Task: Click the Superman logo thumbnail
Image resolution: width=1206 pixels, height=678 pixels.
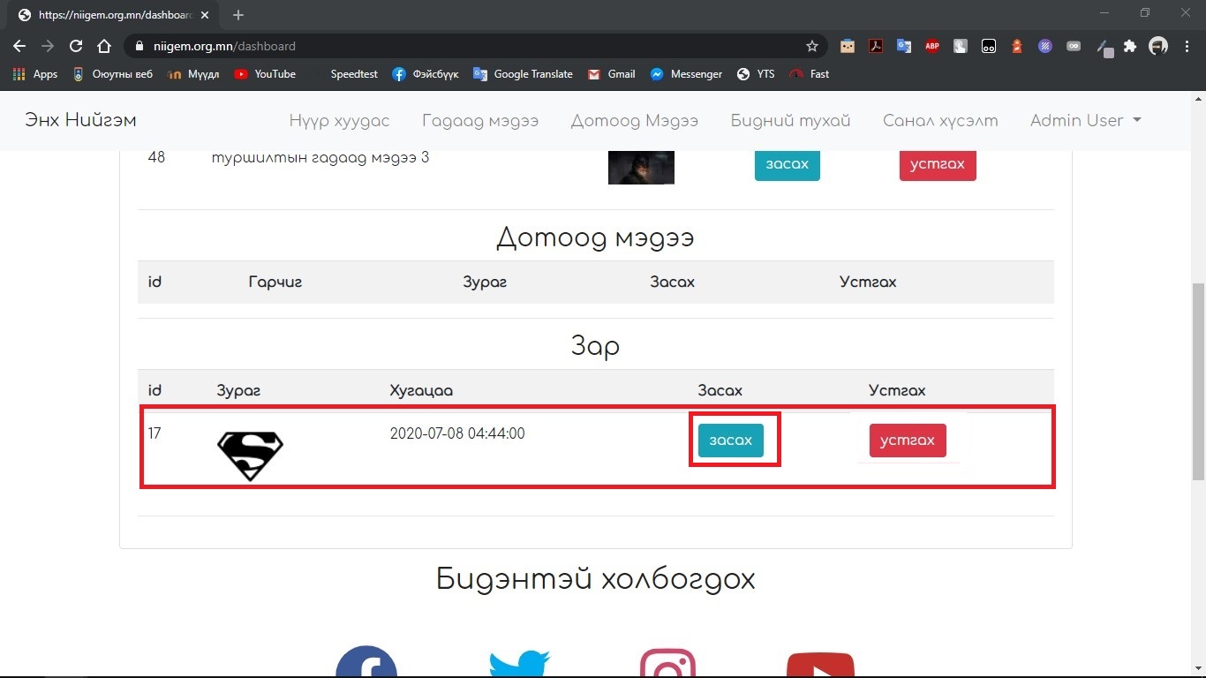Action: [250, 456]
